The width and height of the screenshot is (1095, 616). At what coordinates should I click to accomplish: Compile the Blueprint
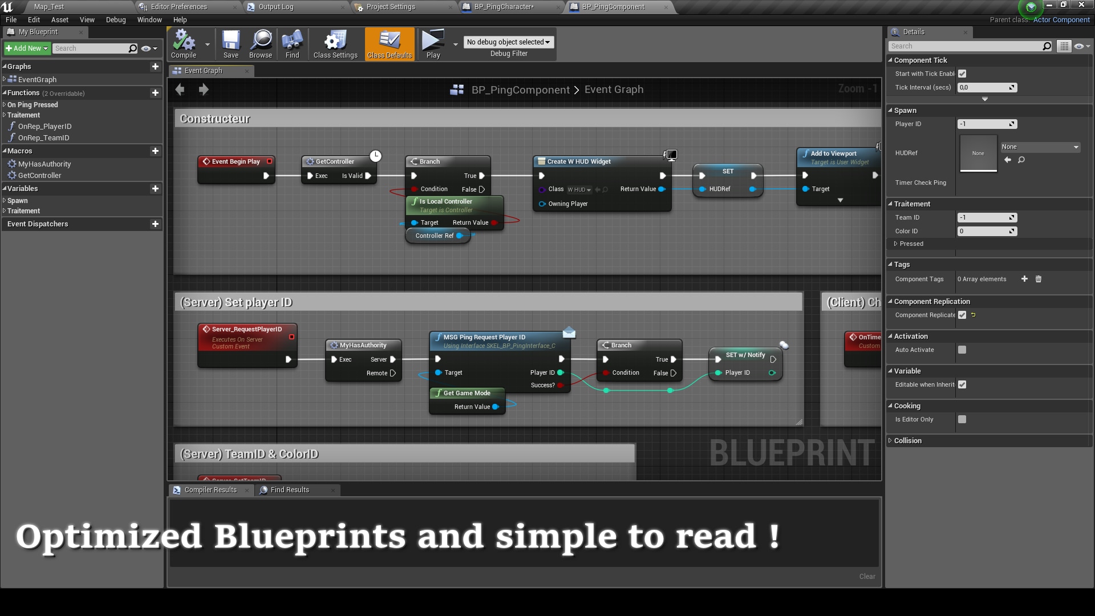click(x=183, y=44)
